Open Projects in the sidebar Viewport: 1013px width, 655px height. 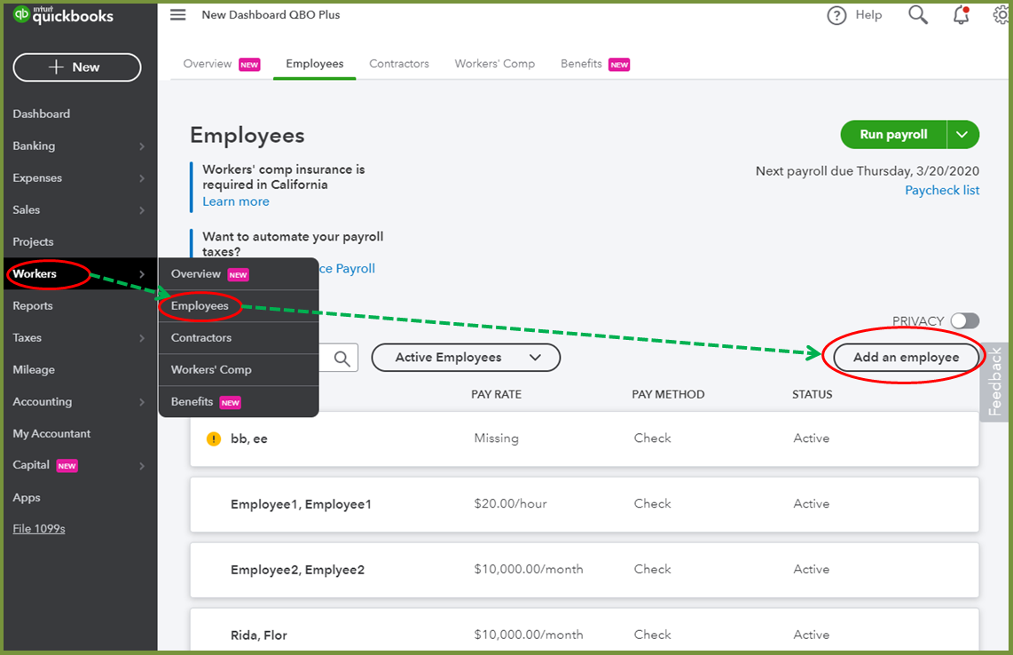(x=33, y=241)
